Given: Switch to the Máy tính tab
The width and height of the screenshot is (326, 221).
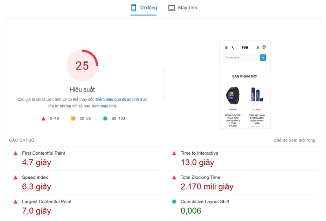Looking at the screenshot, I should (183, 8).
